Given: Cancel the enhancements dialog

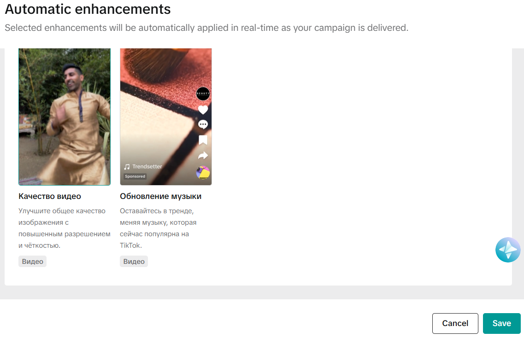Looking at the screenshot, I should [x=455, y=323].
